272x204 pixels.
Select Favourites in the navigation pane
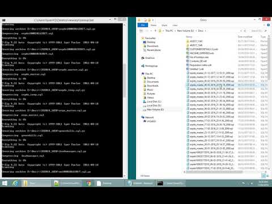150,38
